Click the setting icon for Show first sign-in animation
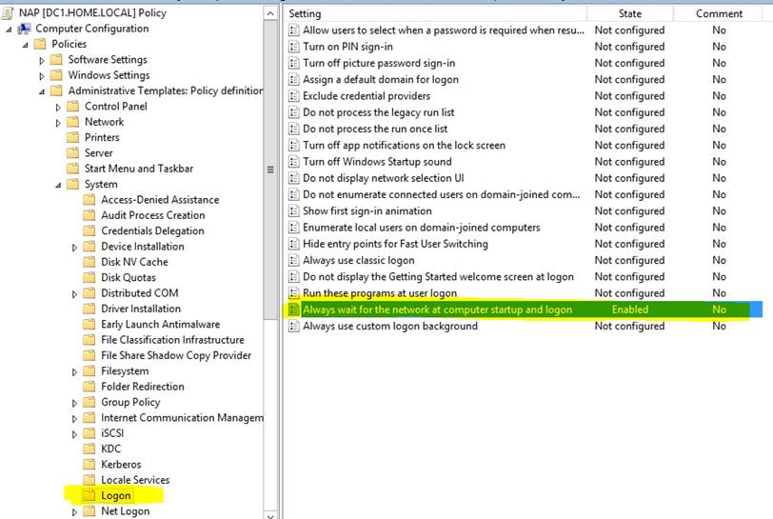773x519 pixels. coord(294,211)
